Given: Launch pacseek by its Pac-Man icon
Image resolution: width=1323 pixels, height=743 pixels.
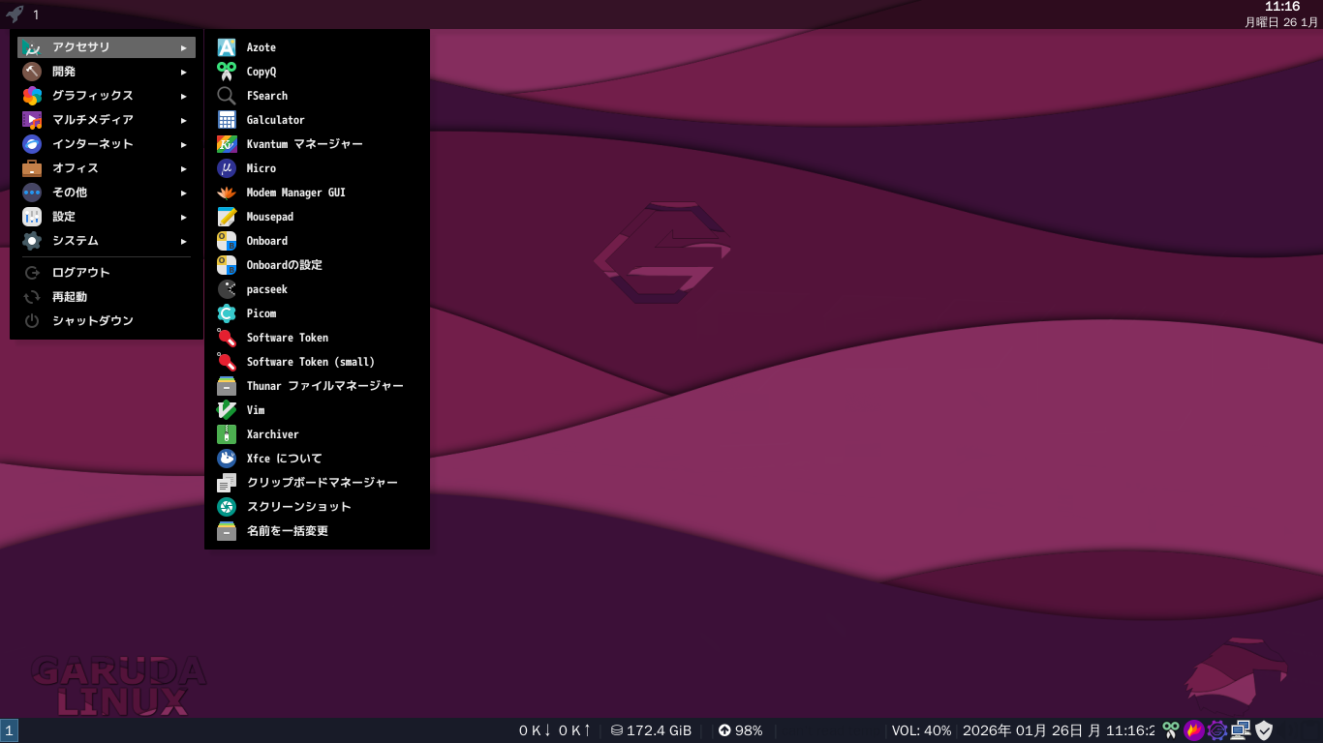Looking at the screenshot, I should [x=227, y=289].
